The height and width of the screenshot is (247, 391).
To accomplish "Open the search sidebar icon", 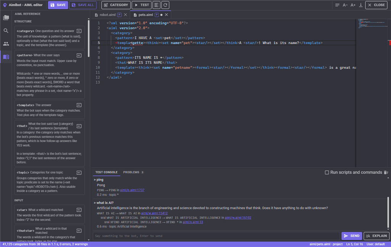I will (6, 30).
